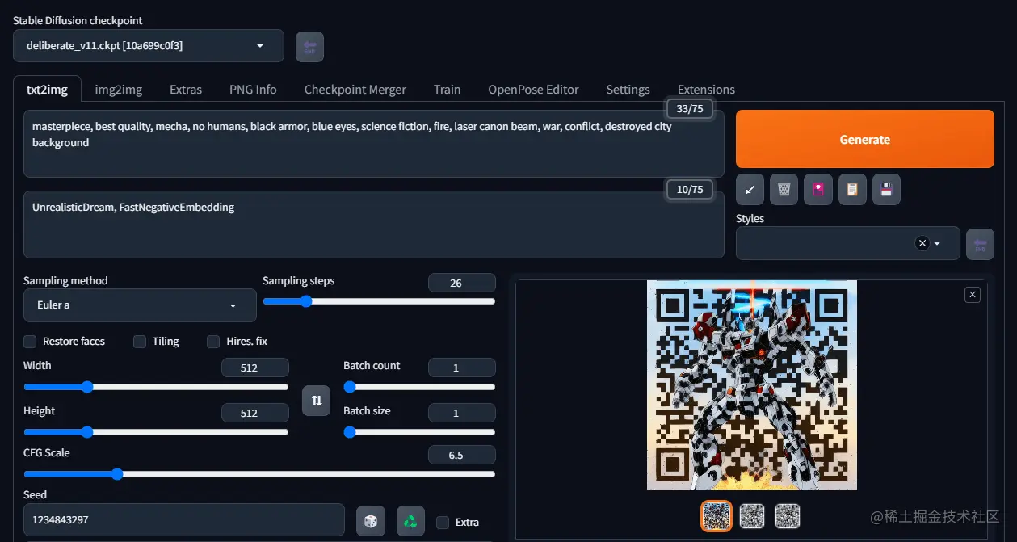This screenshot has height=542, width=1017.
Task: Open extra networks with the pink card icon
Action: [x=818, y=190]
